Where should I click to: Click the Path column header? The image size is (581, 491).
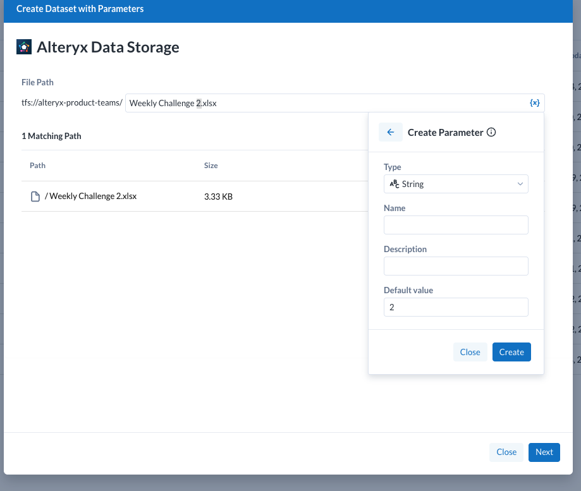[x=38, y=166]
